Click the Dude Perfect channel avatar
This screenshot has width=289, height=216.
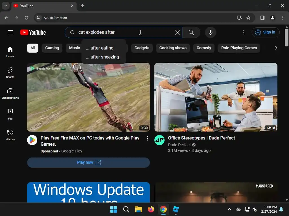(x=159, y=140)
